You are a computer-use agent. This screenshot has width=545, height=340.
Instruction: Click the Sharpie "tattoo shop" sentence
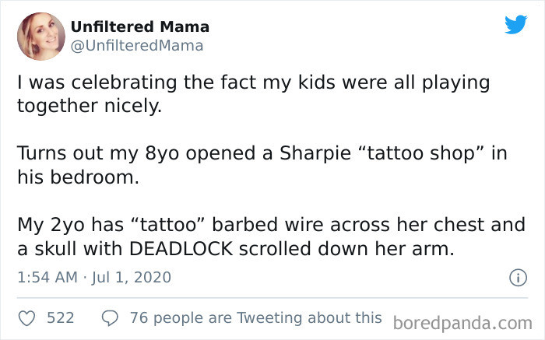pyautogui.click(x=262, y=166)
